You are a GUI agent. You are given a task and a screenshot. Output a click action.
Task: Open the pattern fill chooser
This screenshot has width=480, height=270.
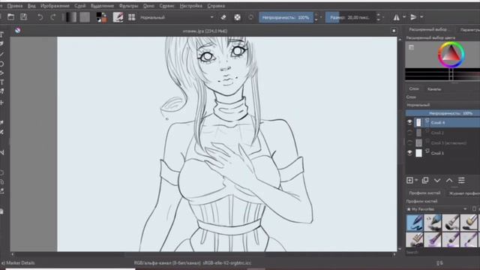point(85,17)
